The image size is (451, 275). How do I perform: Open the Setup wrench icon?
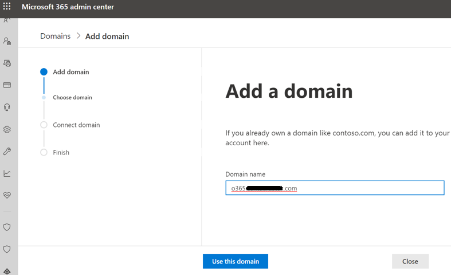point(7,152)
